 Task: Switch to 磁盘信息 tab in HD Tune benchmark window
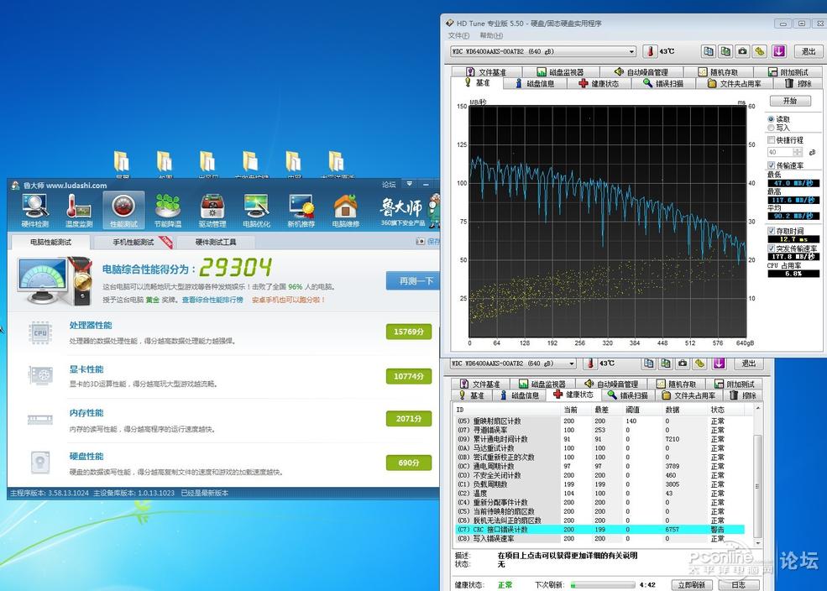(535, 83)
